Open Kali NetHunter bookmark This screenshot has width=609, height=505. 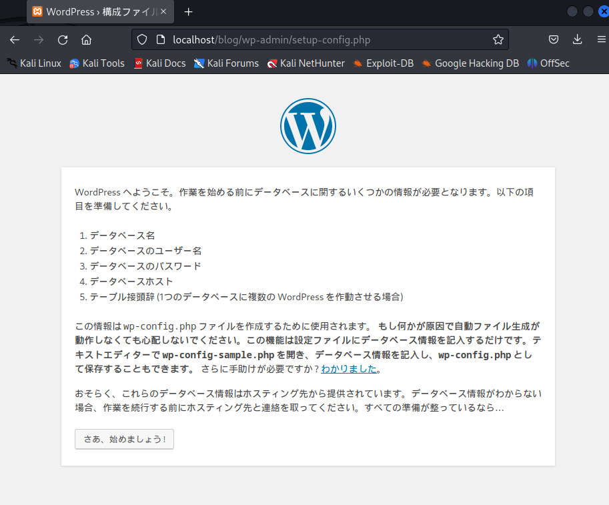(306, 63)
